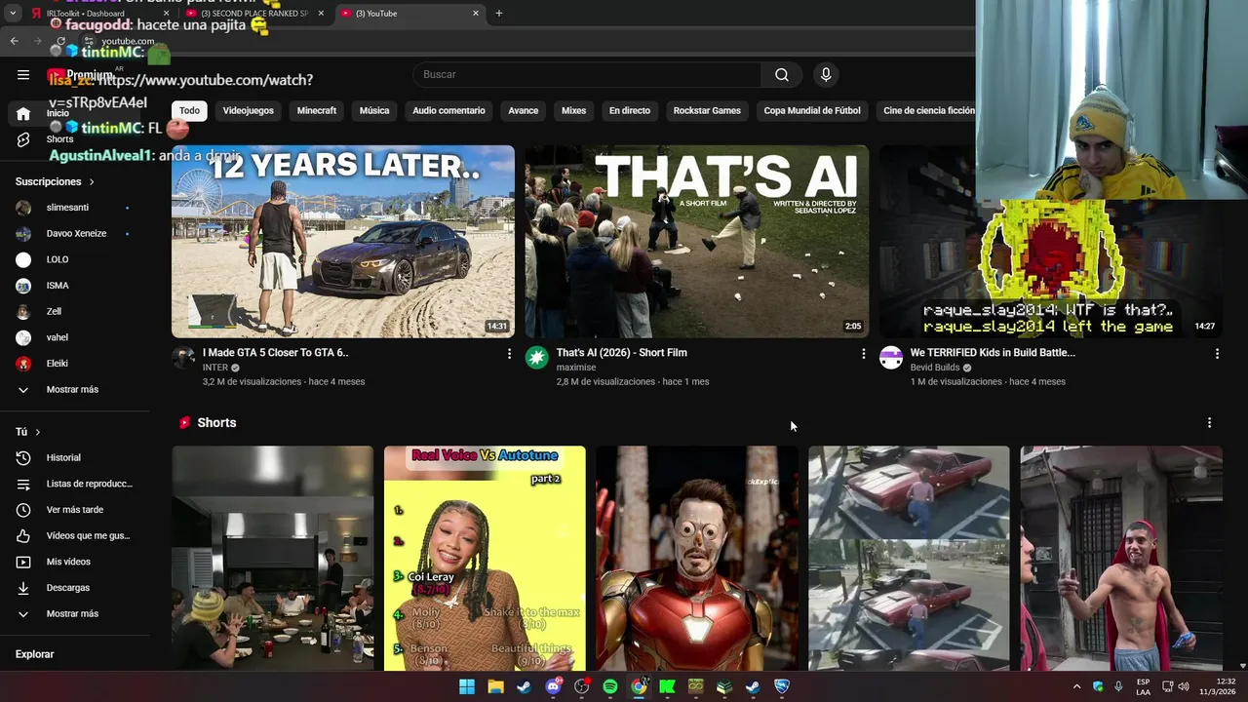
Task: Open Zell channel subscription
Action: [73, 311]
